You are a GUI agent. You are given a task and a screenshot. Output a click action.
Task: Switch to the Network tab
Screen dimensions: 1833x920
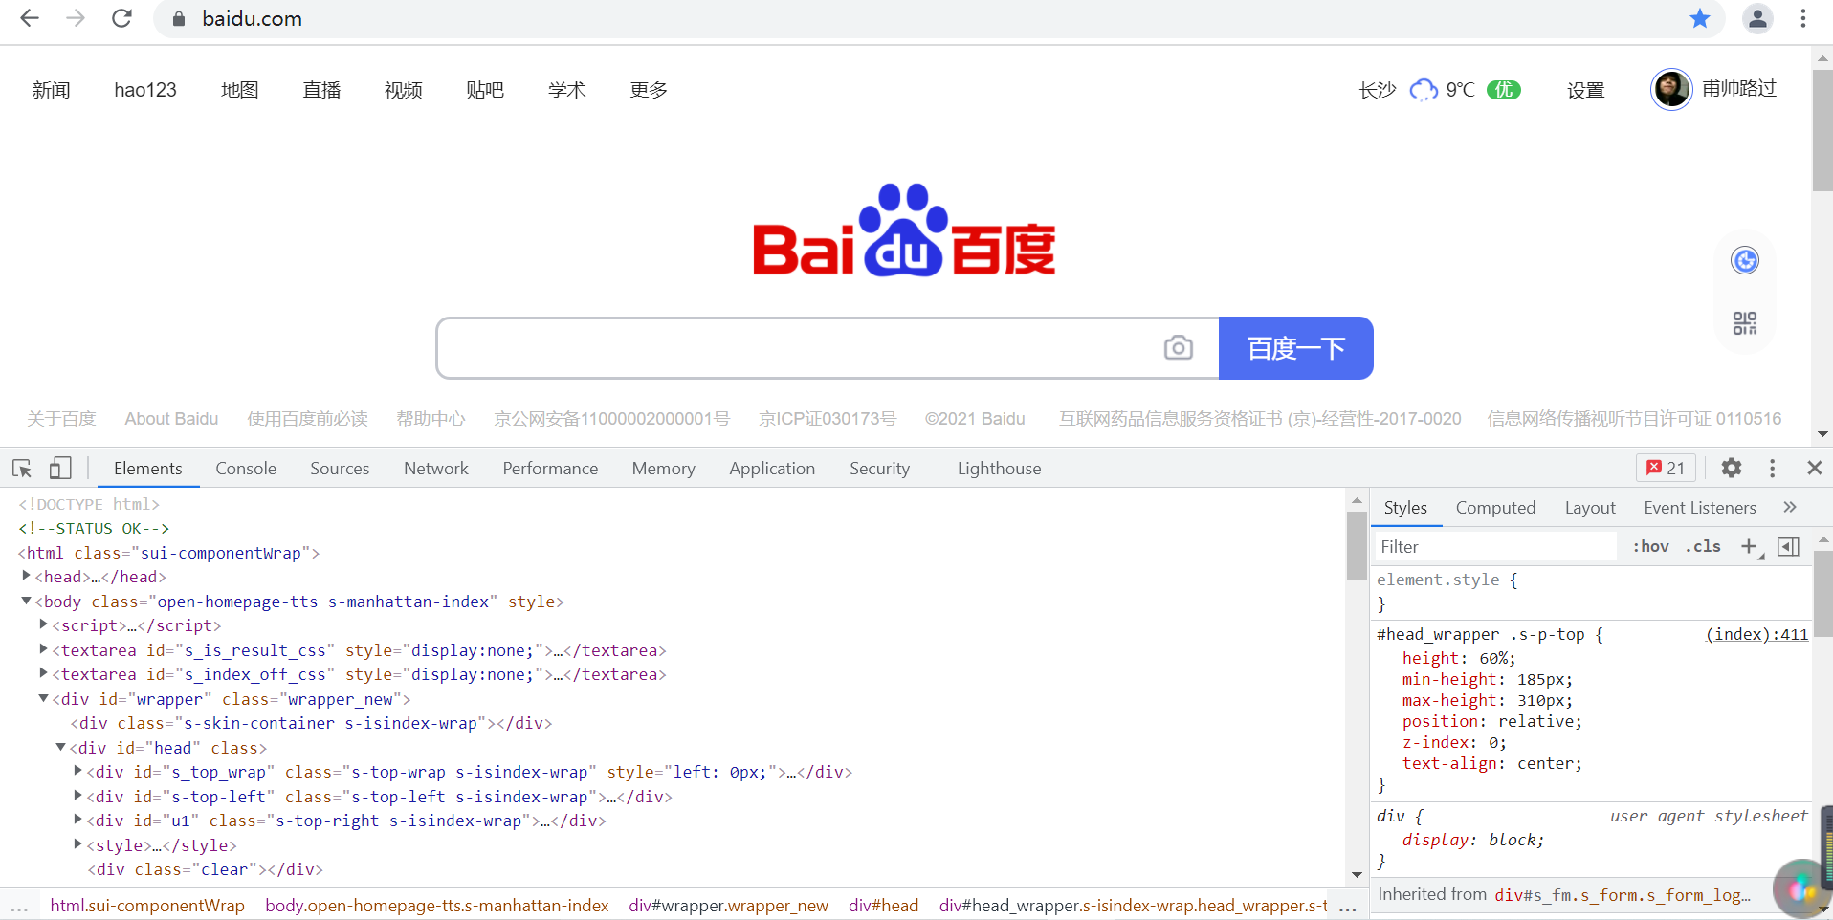coord(436,468)
